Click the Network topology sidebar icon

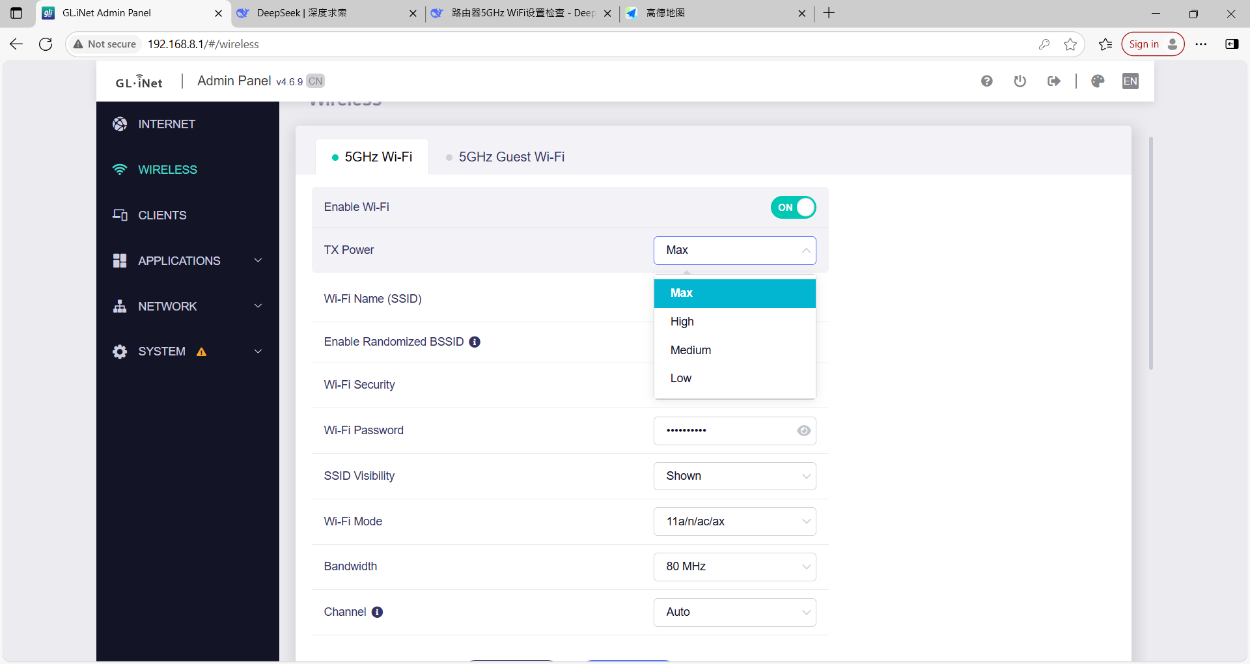120,306
